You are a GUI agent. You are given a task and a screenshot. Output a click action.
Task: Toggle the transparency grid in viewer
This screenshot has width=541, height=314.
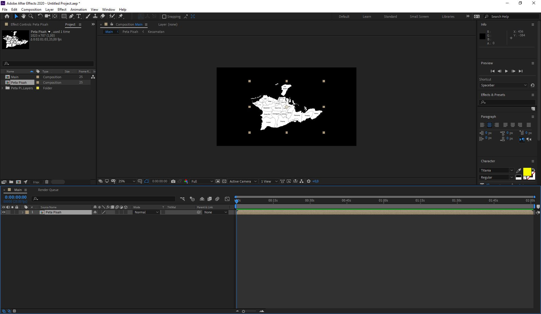224,181
